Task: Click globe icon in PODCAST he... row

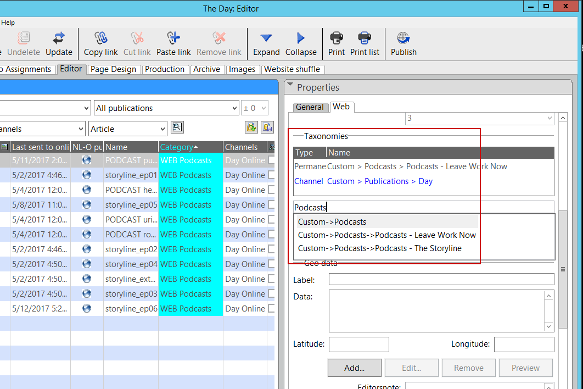Action: 87,190
